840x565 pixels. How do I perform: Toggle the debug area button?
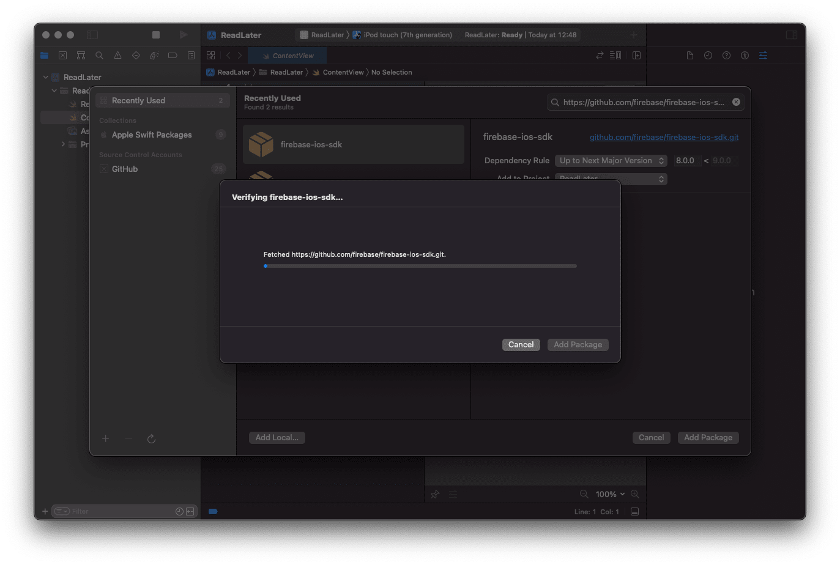point(634,512)
